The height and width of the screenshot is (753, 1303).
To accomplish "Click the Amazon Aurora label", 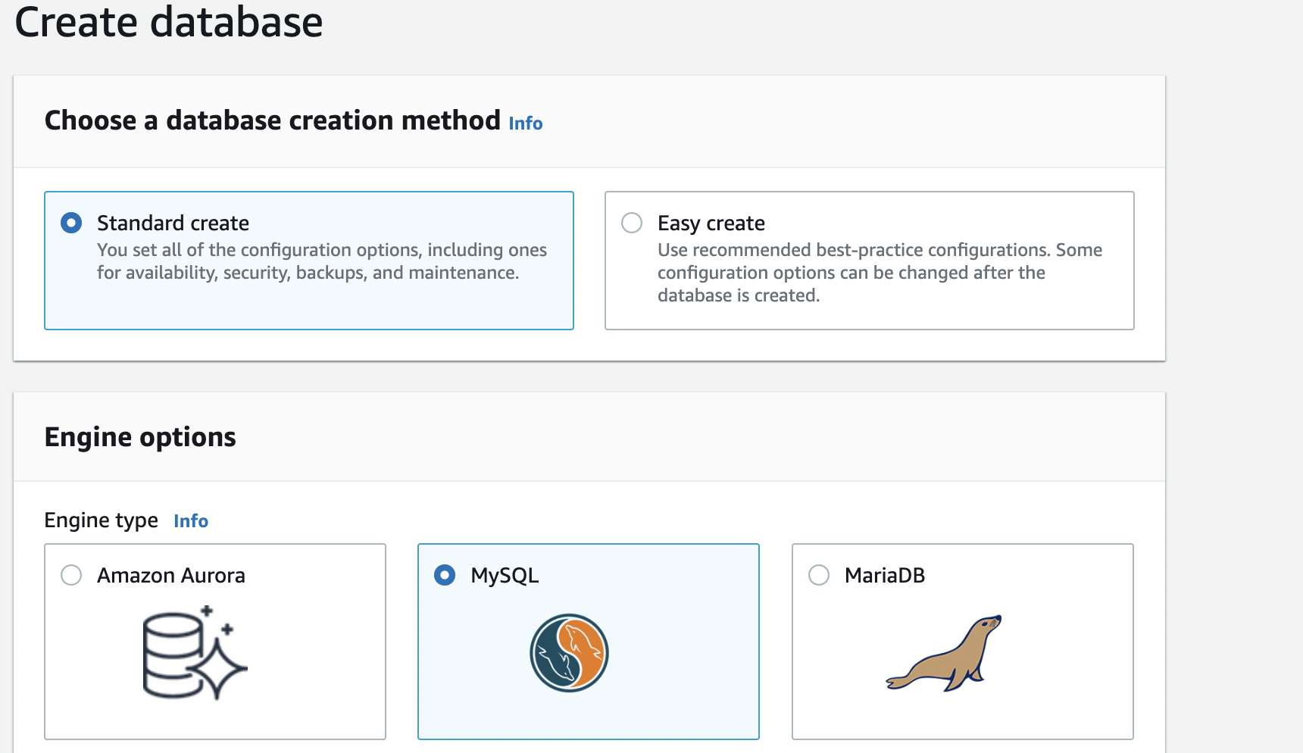I will [171, 576].
